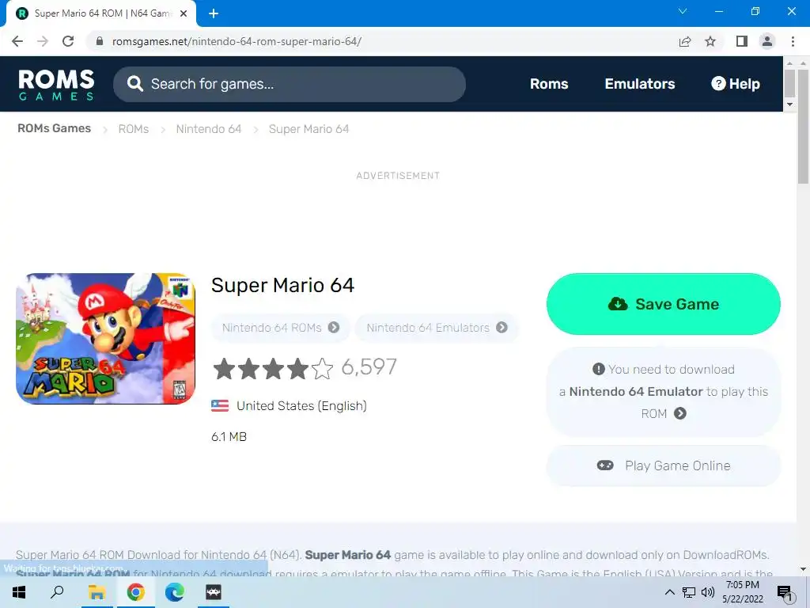Click the United States flag icon
Screen dimensions: 810x608
220,405
